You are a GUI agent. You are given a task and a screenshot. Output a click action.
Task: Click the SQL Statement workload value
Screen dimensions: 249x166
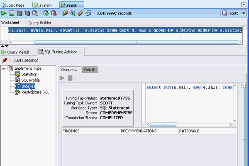click(115, 108)
